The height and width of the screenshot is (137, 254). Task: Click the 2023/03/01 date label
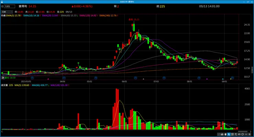click(26, 82)
